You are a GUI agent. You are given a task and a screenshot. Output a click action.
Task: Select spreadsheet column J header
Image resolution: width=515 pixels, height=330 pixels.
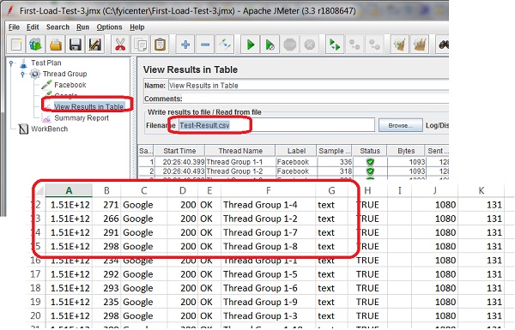434,190
